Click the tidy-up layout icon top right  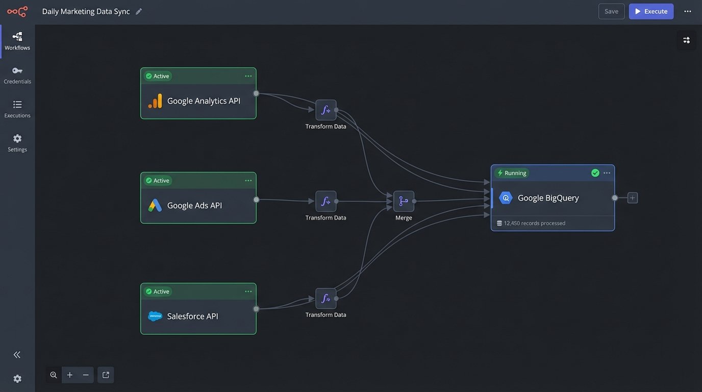point(686,39)
